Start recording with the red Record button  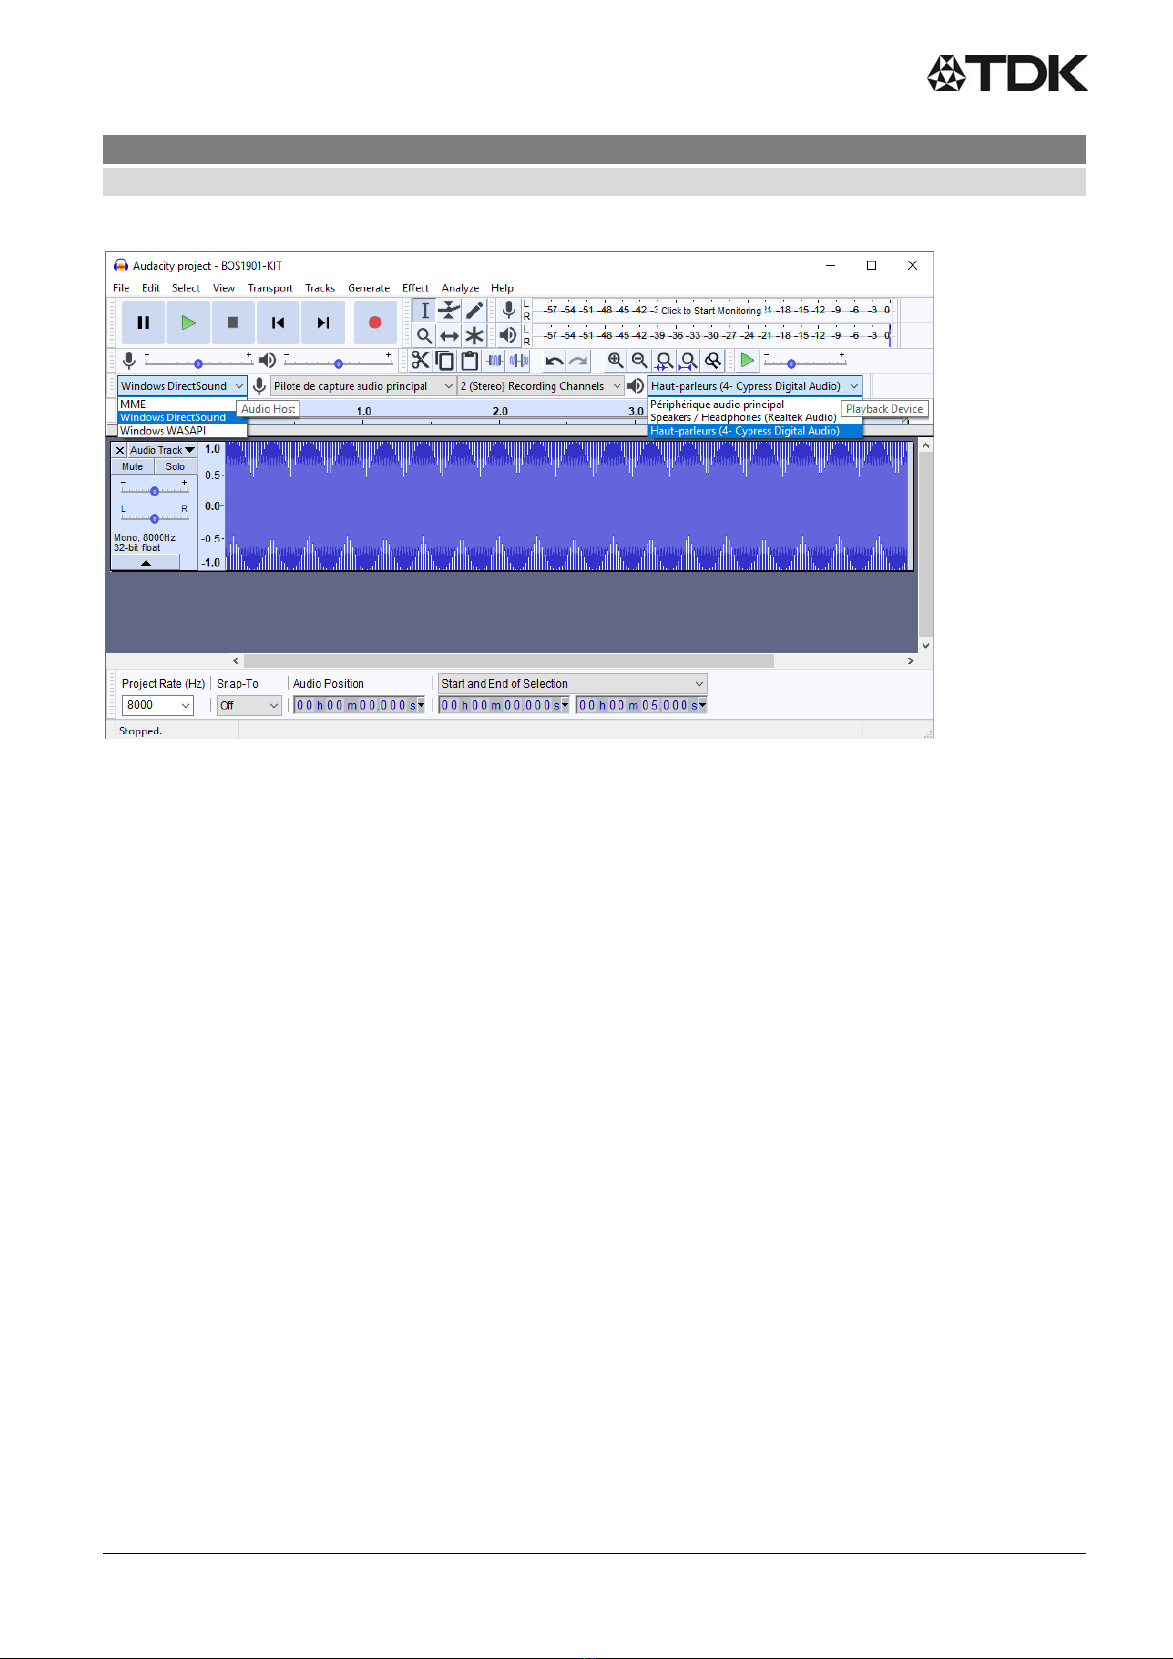pyautogui.click(x=375, y=322)
